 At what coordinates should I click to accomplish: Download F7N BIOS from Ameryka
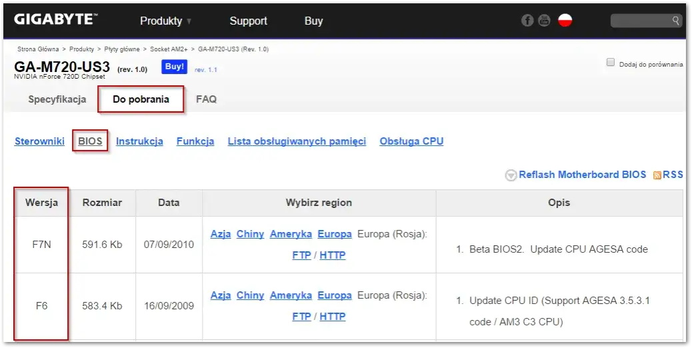[x=291, y=234]
